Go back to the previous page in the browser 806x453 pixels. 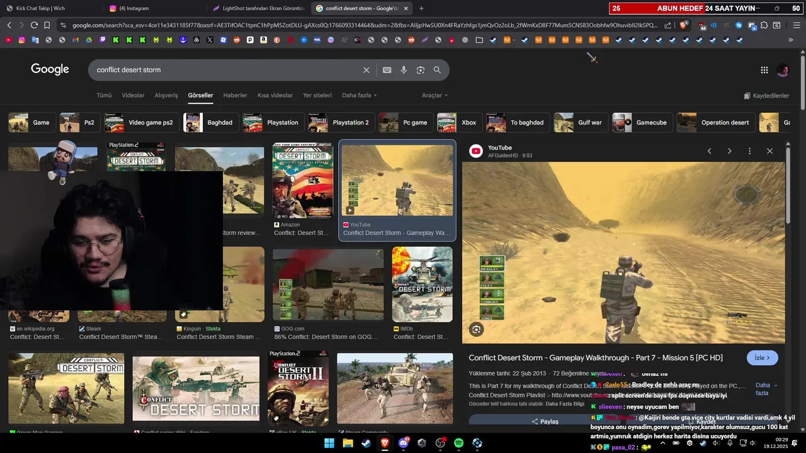[9, 25]
